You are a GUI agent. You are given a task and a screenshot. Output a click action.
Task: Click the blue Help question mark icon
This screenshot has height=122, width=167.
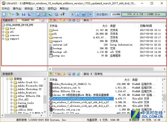point(83,15)
